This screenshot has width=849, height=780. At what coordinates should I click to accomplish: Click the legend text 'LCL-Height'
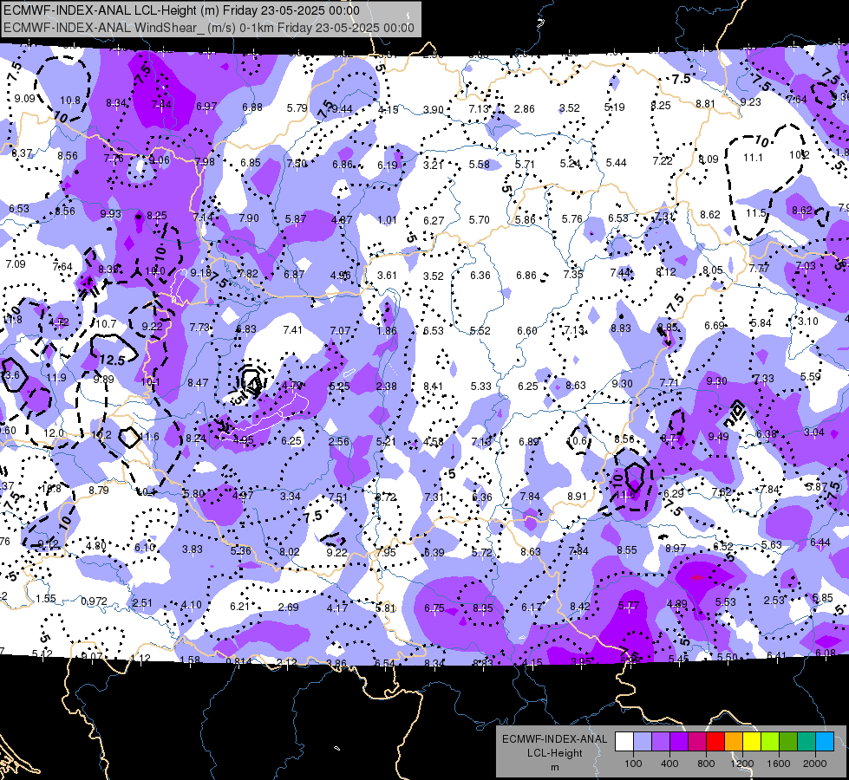pos(554,753)
